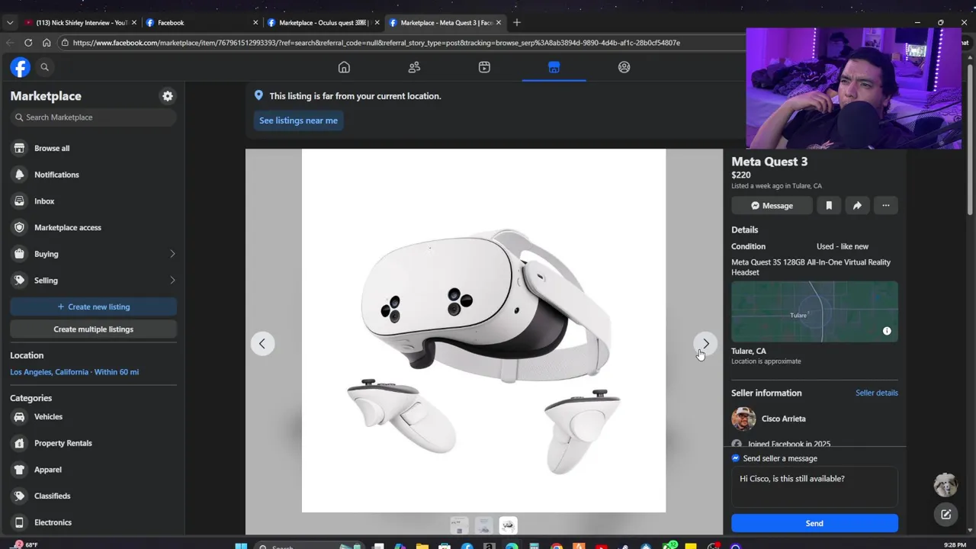Select first photo thumbnail under image
976x549 pixels.
(x=458, y=525)
